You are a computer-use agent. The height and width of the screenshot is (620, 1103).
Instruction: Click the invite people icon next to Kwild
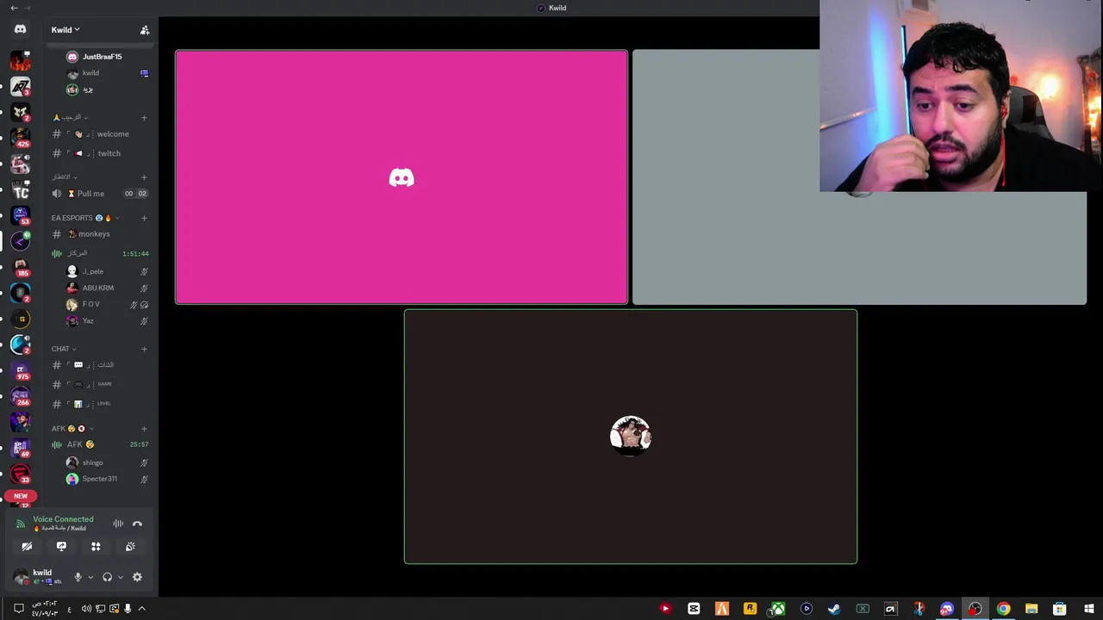click(145, 30)
